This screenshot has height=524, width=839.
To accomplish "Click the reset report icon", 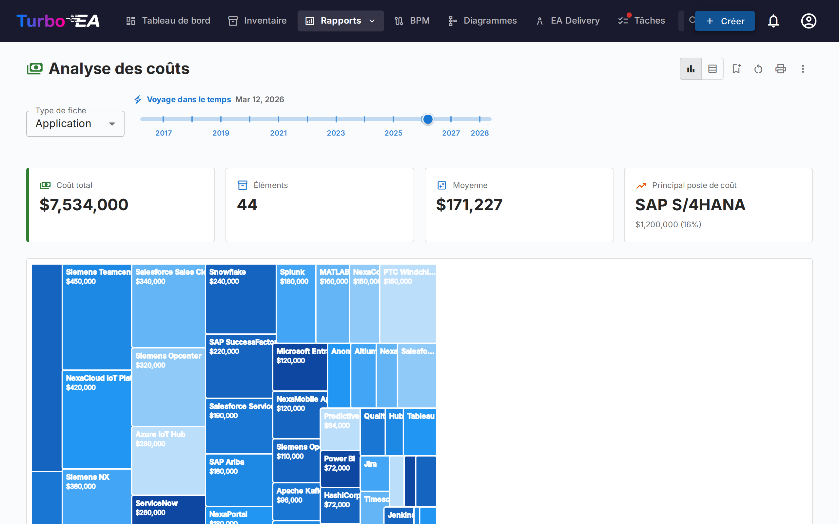I will tap(758, 69).
